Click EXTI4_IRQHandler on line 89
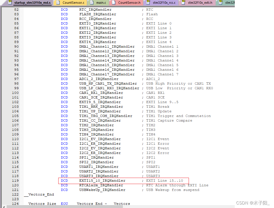 click(x=98, y=42)
